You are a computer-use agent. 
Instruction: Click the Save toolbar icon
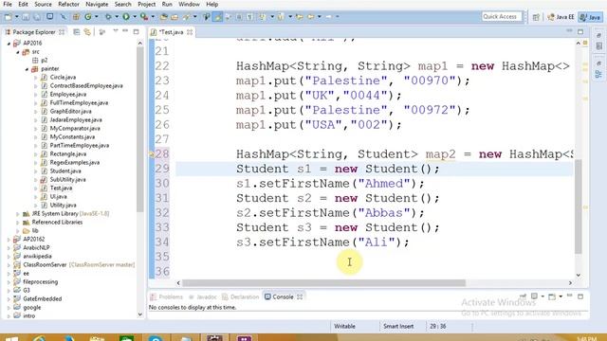pos(26,17)
